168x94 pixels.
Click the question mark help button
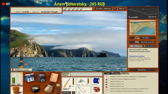coord(115,9)
